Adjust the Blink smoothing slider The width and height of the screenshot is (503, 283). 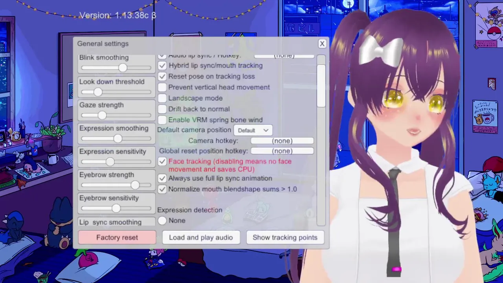(x=116, y=68)
